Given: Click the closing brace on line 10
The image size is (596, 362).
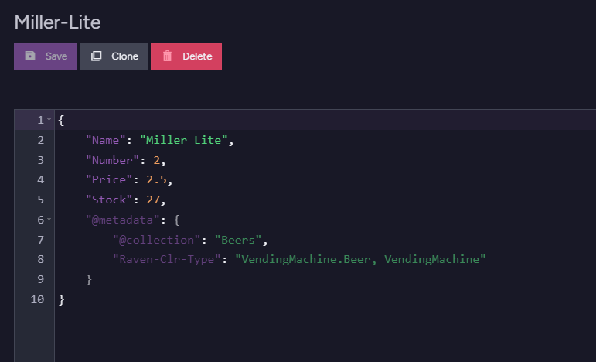Looking at the screenshot, I should coord(61,299).
